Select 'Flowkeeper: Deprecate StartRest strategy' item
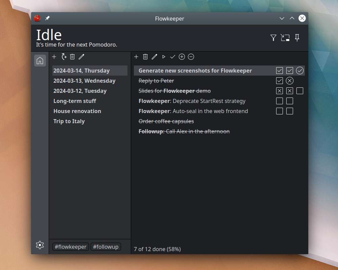Screen dimensions: 338x270 tap(192, 101)
